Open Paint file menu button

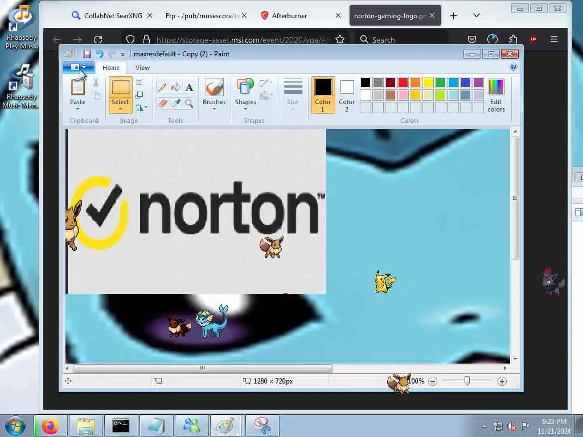[78, 67]
